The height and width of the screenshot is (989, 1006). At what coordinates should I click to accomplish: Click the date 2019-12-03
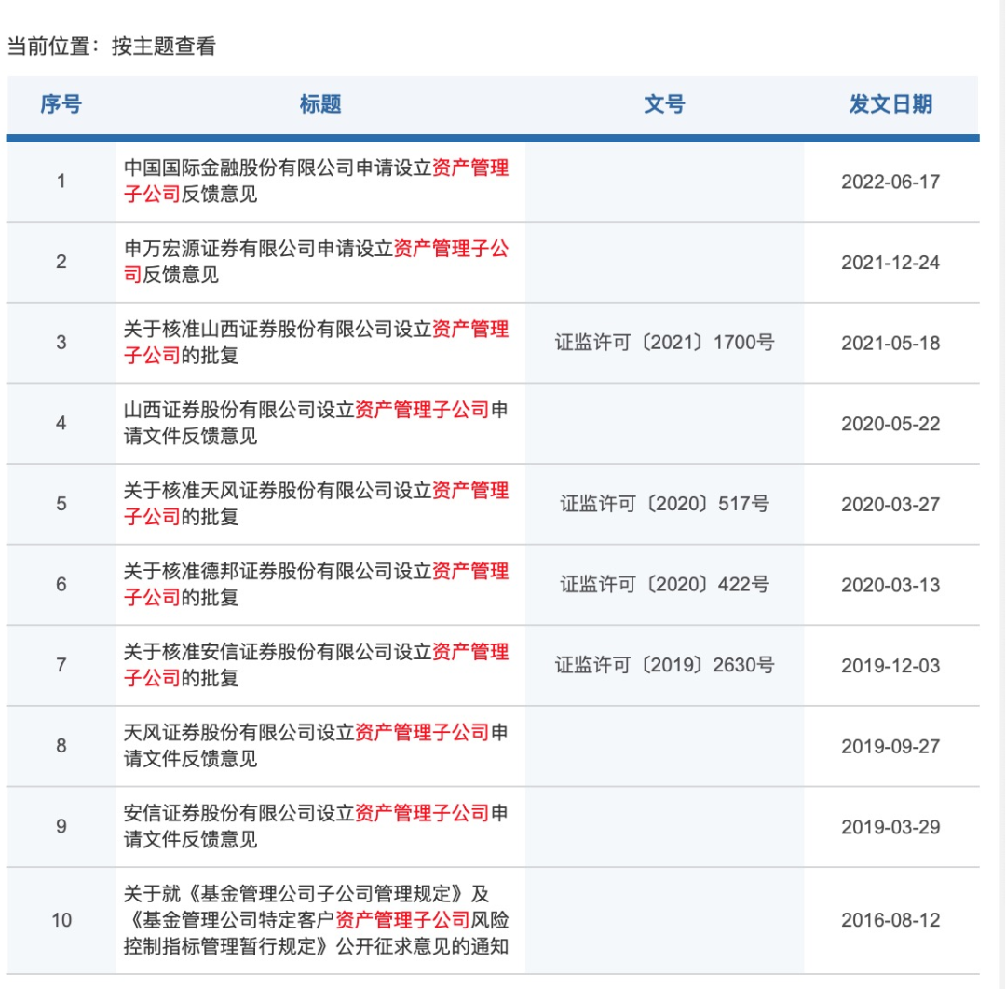pos(890,666)
